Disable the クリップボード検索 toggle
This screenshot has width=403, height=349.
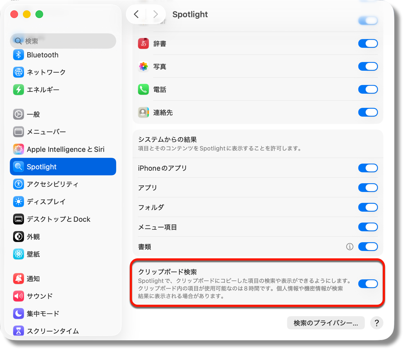tap(368, 284)
